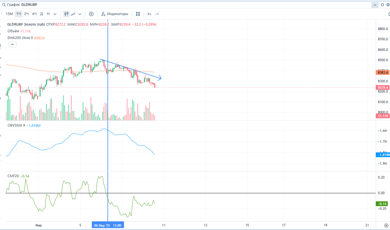Screen dimensions: 390x230
Task: Expand the chart style dropdown arrow
Action: (80, 14)
